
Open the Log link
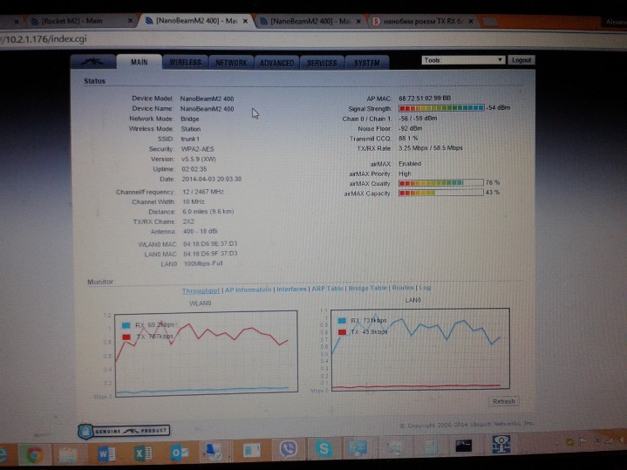tap(425, 288)
